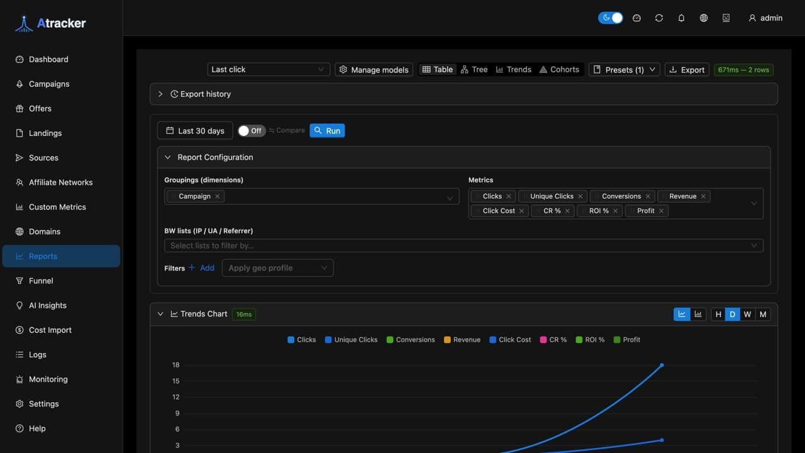Toggle the dark mode switch
Screen dimensions: 805x453
point(611,18)
